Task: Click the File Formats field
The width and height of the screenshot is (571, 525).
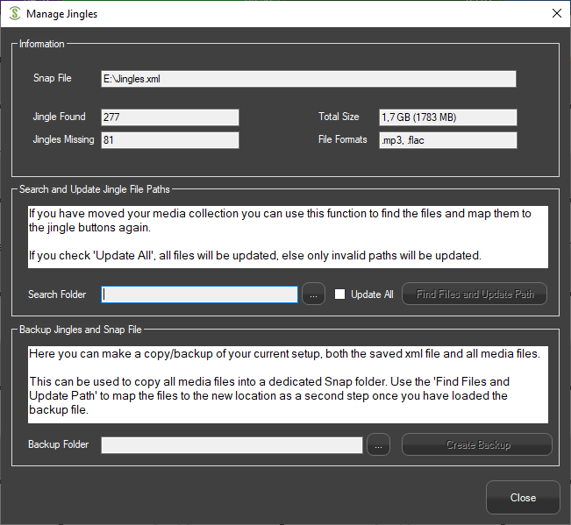Action: click(448, 140)
